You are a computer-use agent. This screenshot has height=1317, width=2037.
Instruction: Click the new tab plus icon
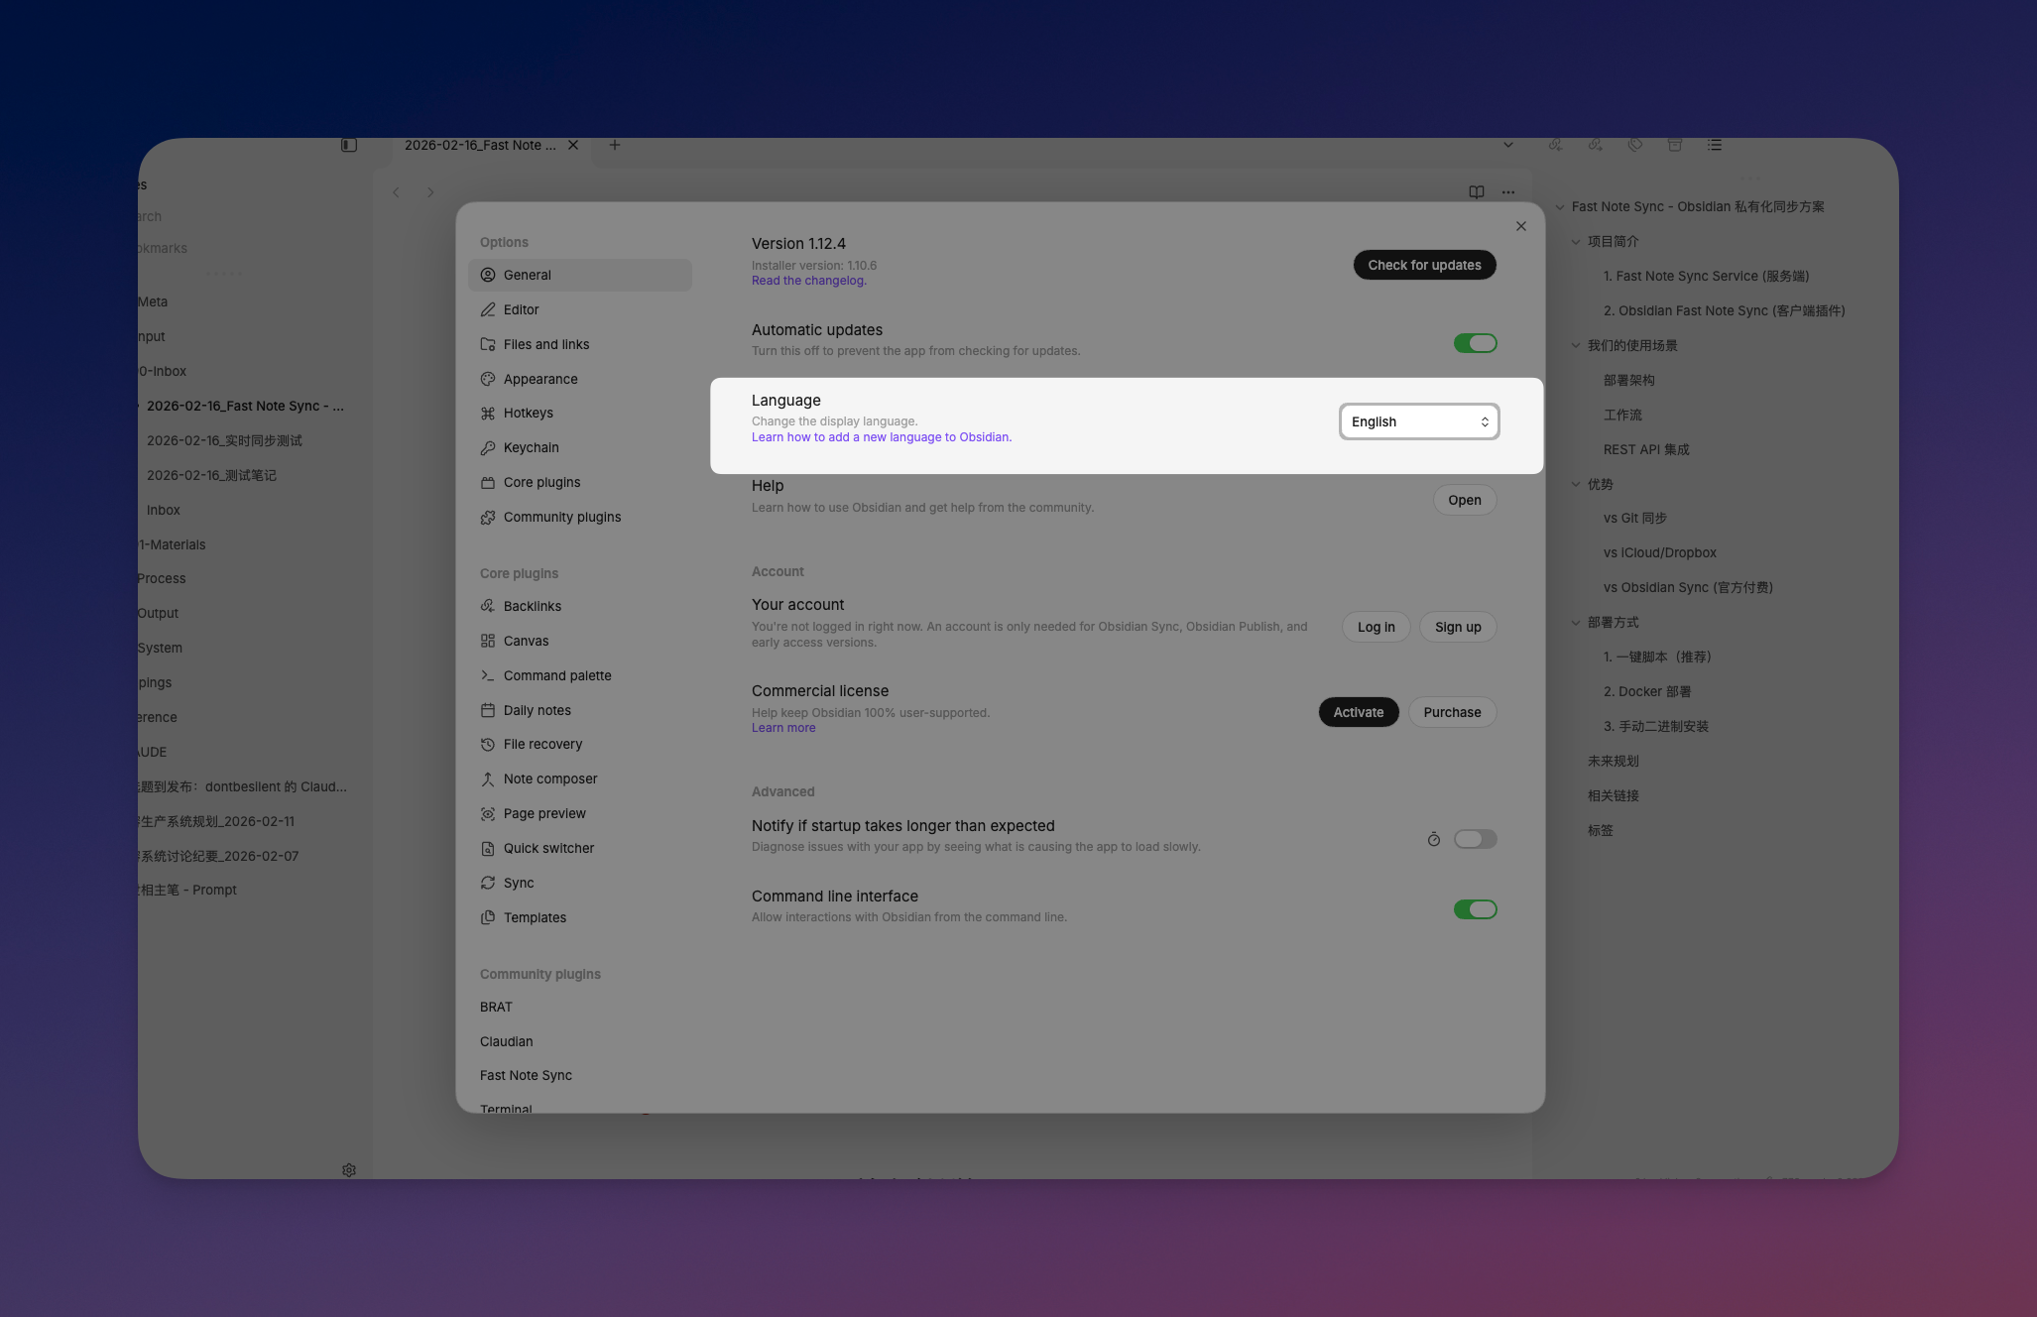pos(615,145)
